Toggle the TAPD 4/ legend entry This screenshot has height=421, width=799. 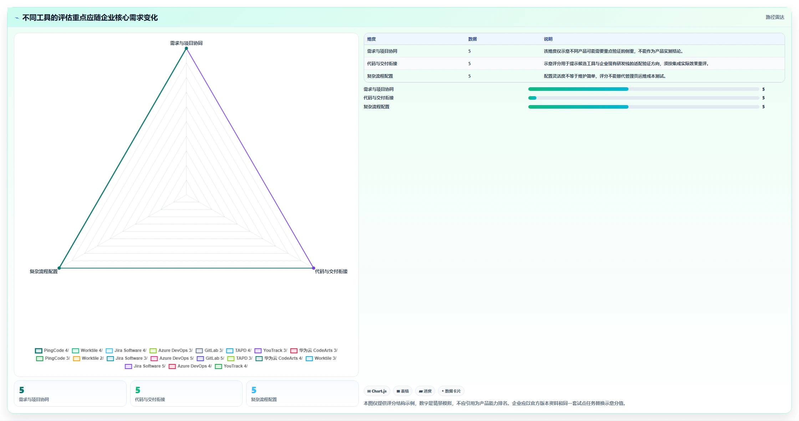239,350
